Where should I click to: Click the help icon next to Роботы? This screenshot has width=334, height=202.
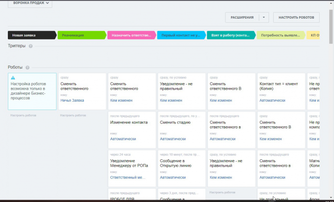pos(27,67)
